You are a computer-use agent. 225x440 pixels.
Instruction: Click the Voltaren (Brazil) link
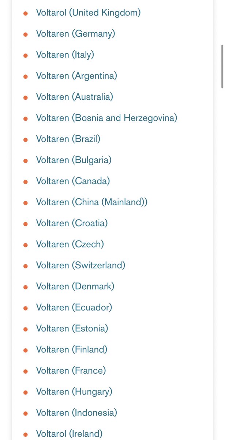tap(68, 139)
